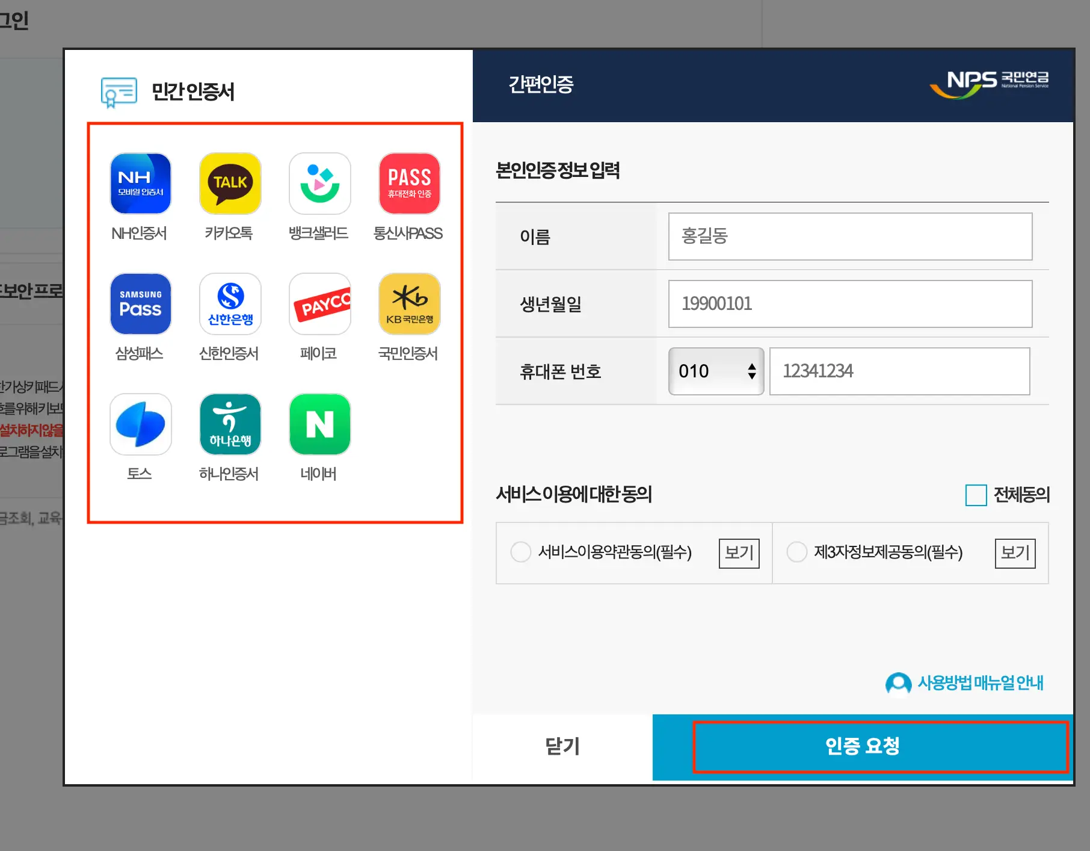The width and height of the screenshot is (1090, 851).
Task: Click the 본인인증정보 입력 heading
Action: pyautogui.click(x=558, y=170)
